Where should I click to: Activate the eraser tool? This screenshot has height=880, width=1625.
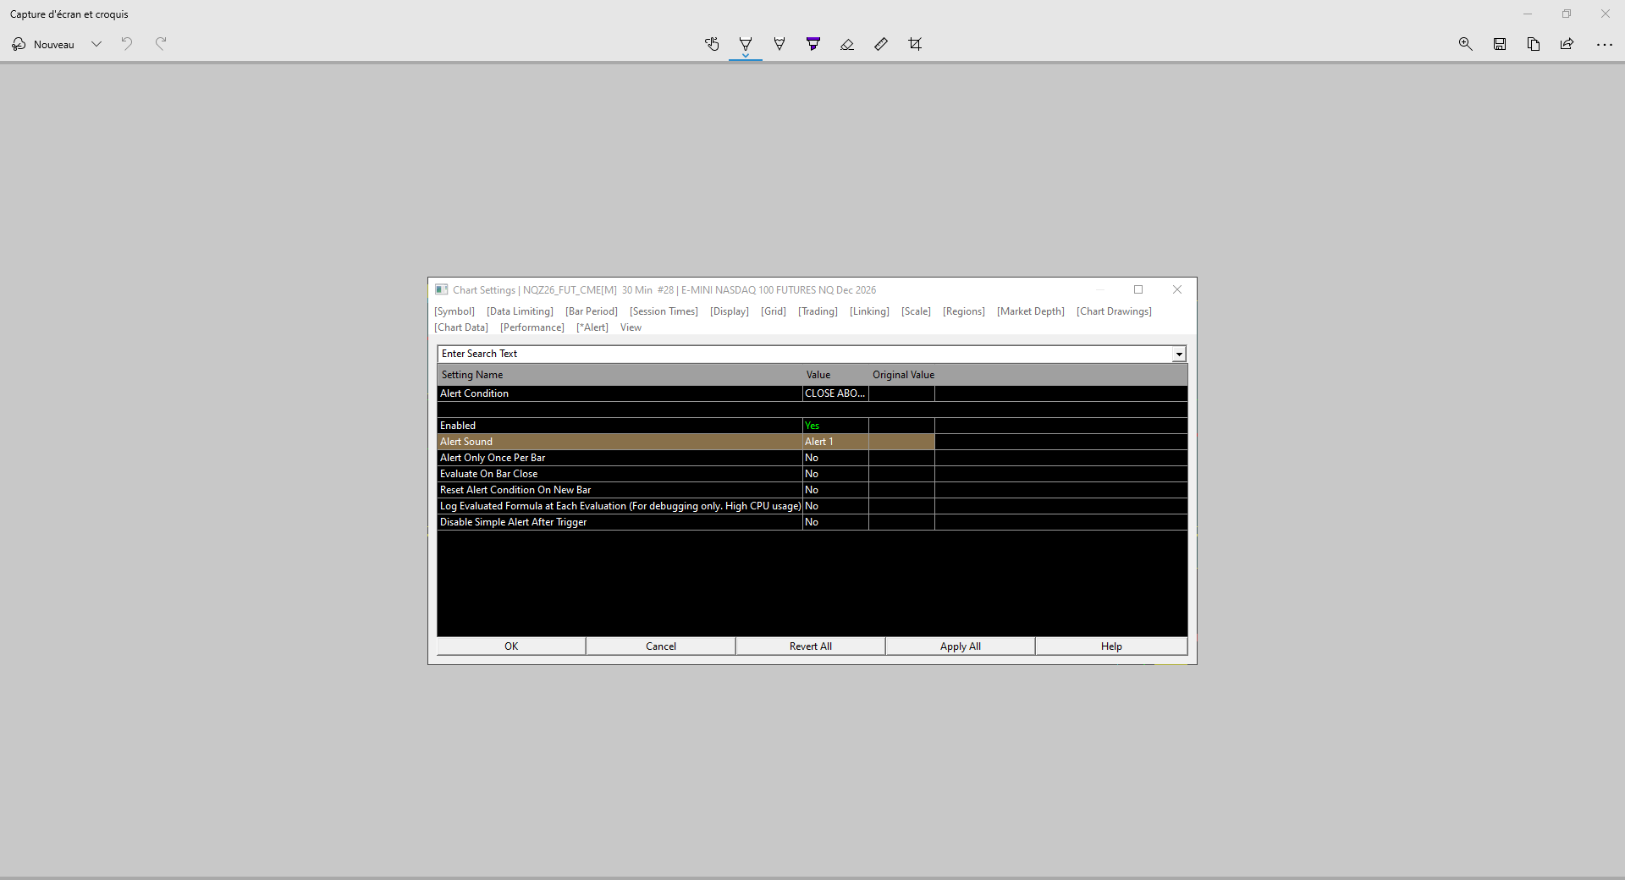click(847, 44)
